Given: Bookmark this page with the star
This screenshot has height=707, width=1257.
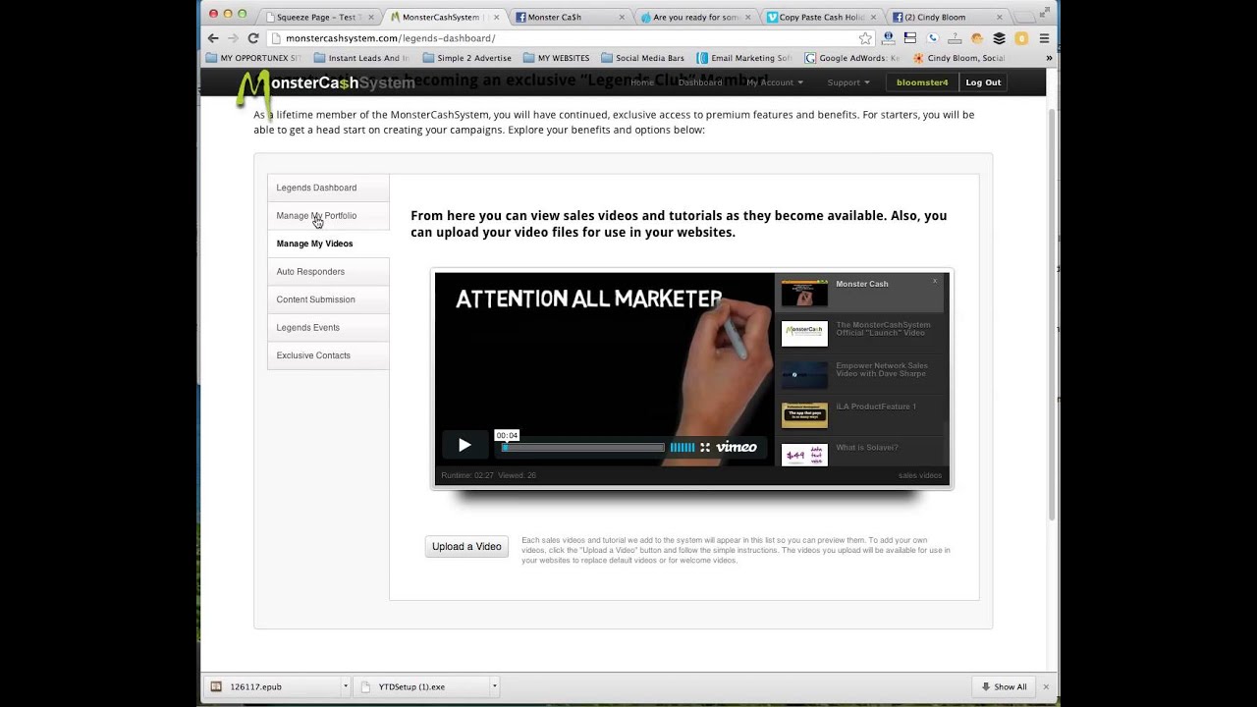Looking at the screenshot, I should (865, 38).
